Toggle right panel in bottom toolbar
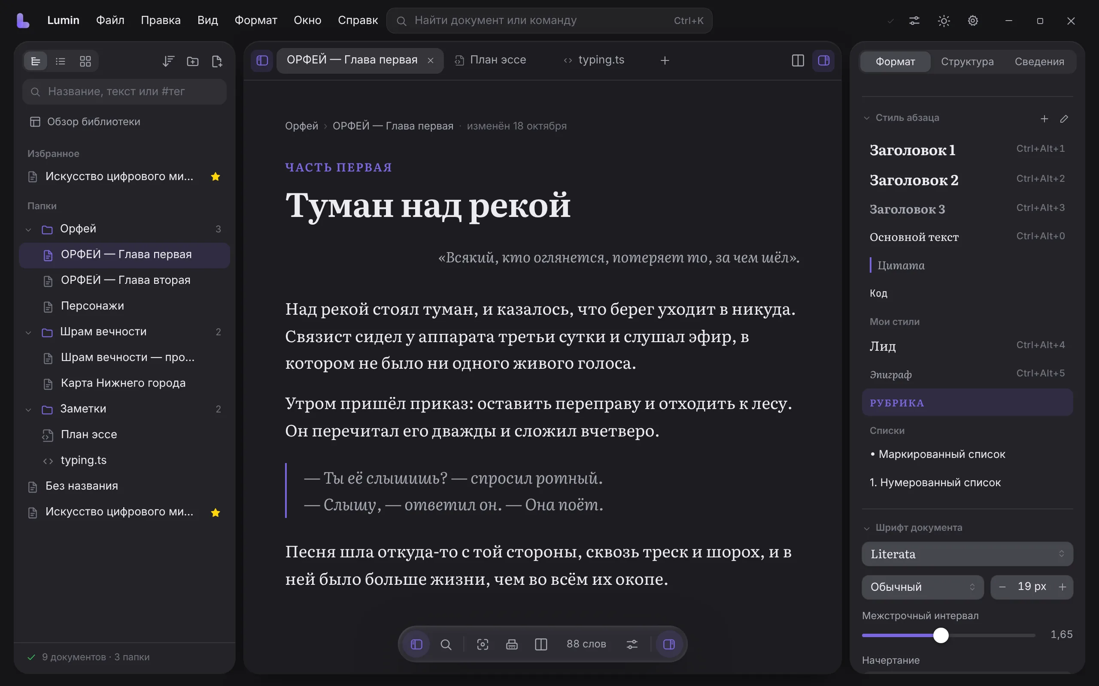The image size is (1099, 686). coord(669,644)
